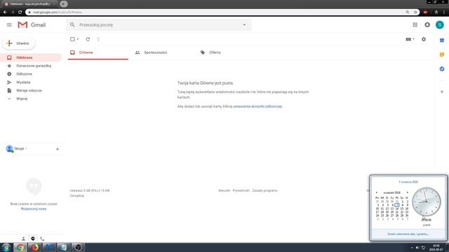Toggle the select all messages checkbox

tap(72, 39)
